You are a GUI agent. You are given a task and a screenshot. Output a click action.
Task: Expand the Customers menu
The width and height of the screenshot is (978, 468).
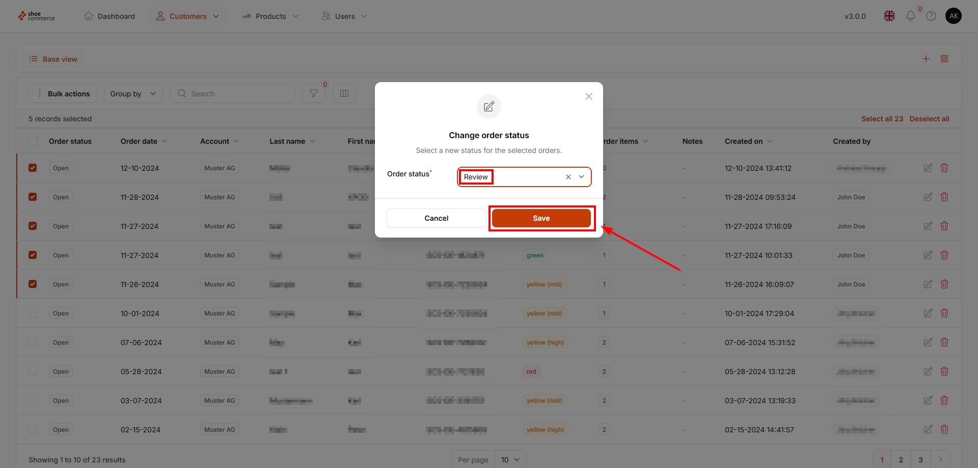pos(187,16)
